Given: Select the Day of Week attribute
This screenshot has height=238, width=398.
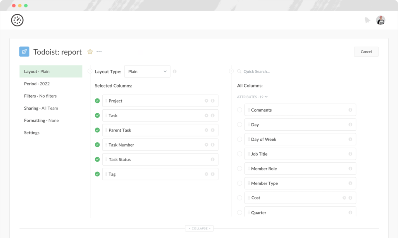Looking at the screenshot, I should [x=239, y=139].
